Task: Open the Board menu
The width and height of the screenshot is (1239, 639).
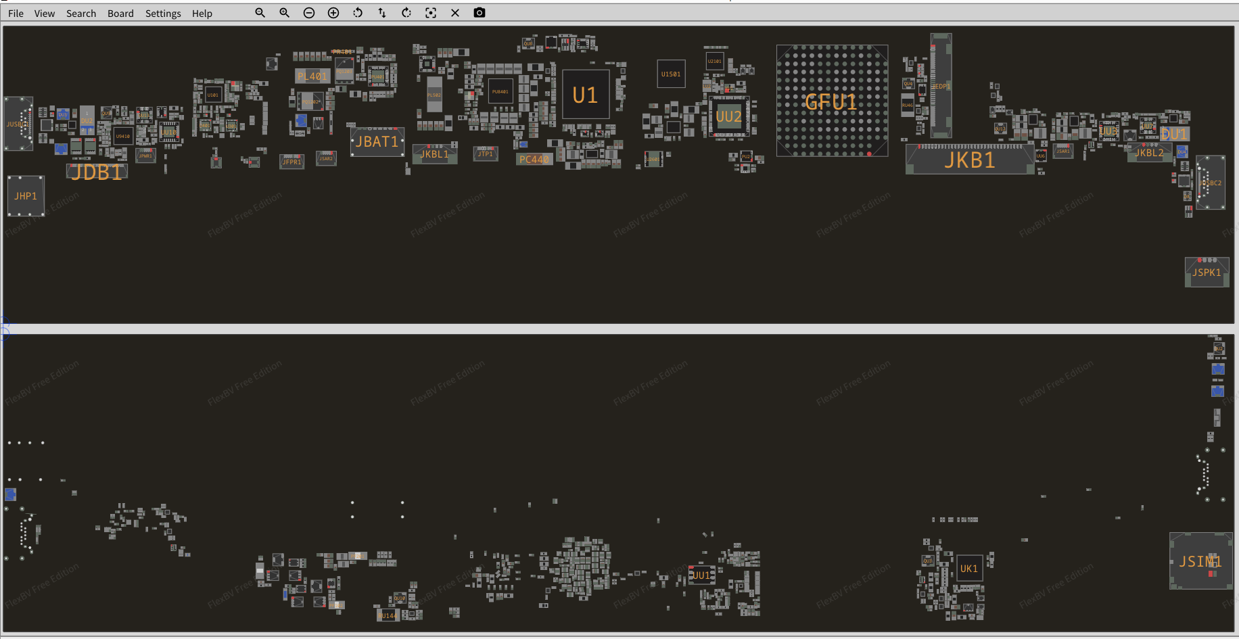Action: pos(120,14)
